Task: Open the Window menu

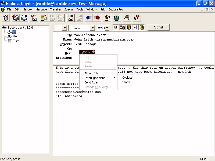Action: tap(91, 9)
